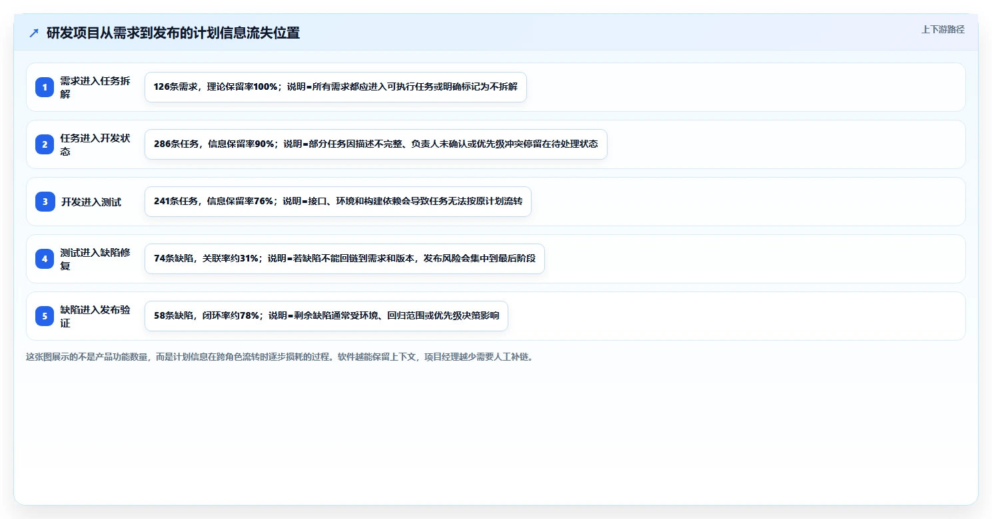Viewport: 992px width, 519px height.
Task: Open the 74条缺陷 detail box
Action: (344, 259)
